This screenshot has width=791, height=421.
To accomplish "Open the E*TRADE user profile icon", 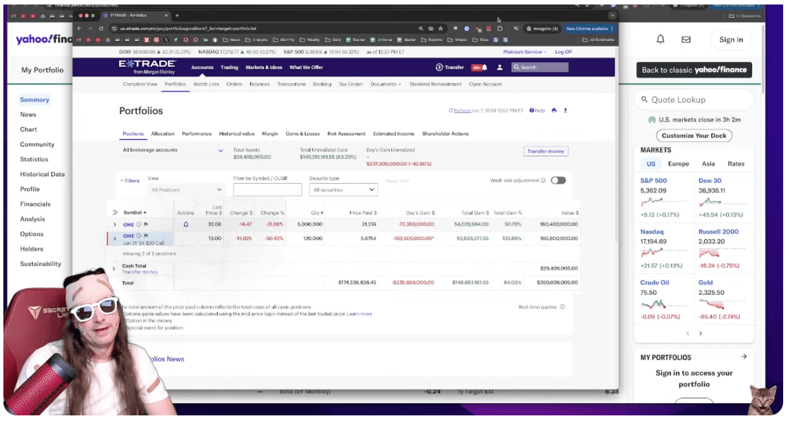I will pyautogui.click(x=500, y=67).
